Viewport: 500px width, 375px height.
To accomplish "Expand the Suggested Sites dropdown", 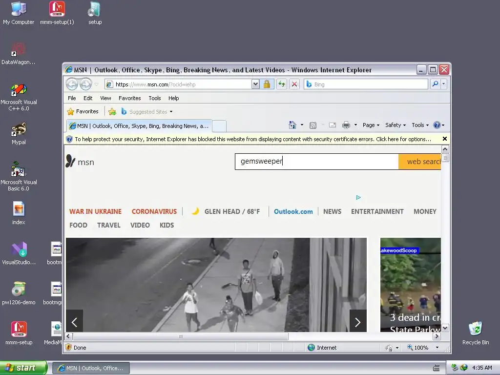I will 171,112.
